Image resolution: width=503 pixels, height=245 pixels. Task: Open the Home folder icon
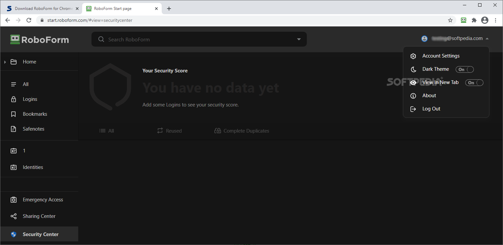tap(14, 62)
